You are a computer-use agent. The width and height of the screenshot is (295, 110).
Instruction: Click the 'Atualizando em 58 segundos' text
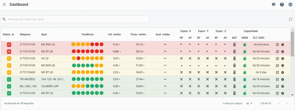pyautogui.click(x=19, y=103)
